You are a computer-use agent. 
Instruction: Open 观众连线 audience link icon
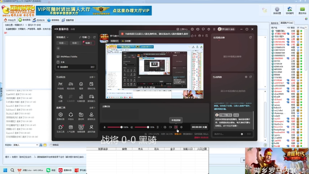(x=71, y=85)
